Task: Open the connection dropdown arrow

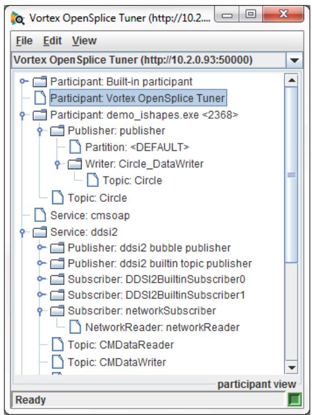Action: (x=294, y=60)
